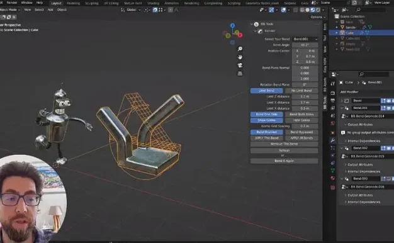Expand the Bevel modifier panel
Image resolution: width=394 pixels, height=243 pixels.
342,101
